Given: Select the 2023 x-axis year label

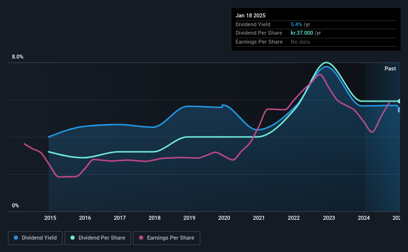Looking at the screenshot, I should pyautogui.click(x=329, y=218).
